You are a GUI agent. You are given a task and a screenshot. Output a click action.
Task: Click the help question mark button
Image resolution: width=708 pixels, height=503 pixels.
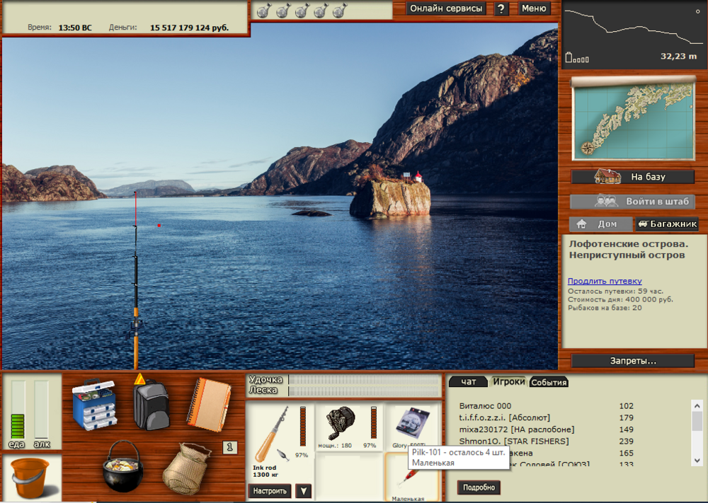[x=501, y=8]
